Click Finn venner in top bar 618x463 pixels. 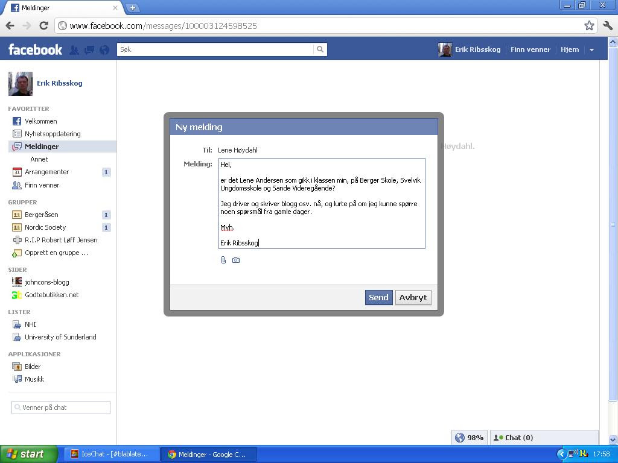point(530,49)
